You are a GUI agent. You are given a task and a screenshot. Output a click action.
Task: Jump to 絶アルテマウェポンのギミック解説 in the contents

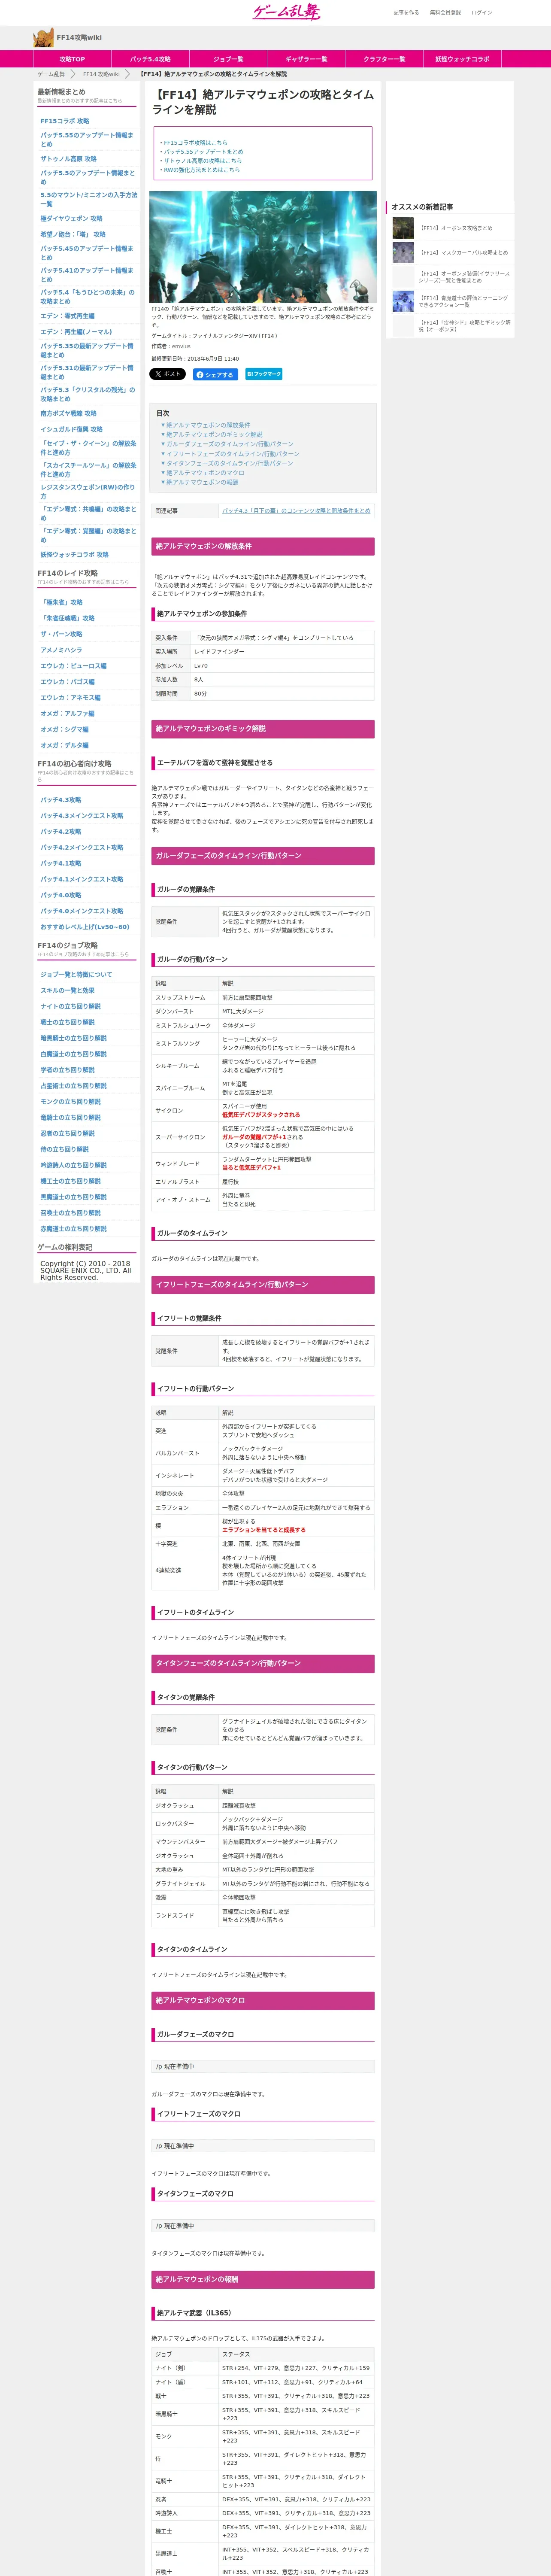[x=213, y=435]
